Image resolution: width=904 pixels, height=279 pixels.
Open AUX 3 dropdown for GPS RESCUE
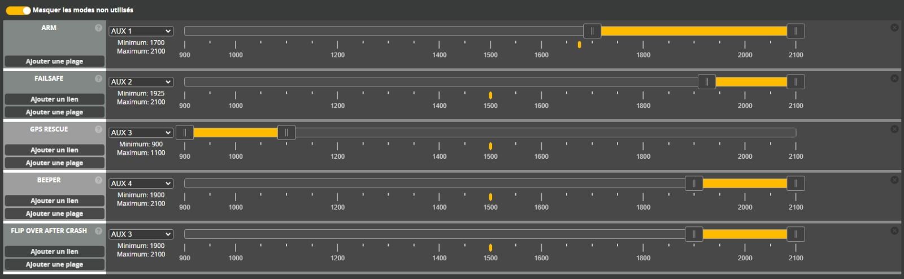point(141,133)
